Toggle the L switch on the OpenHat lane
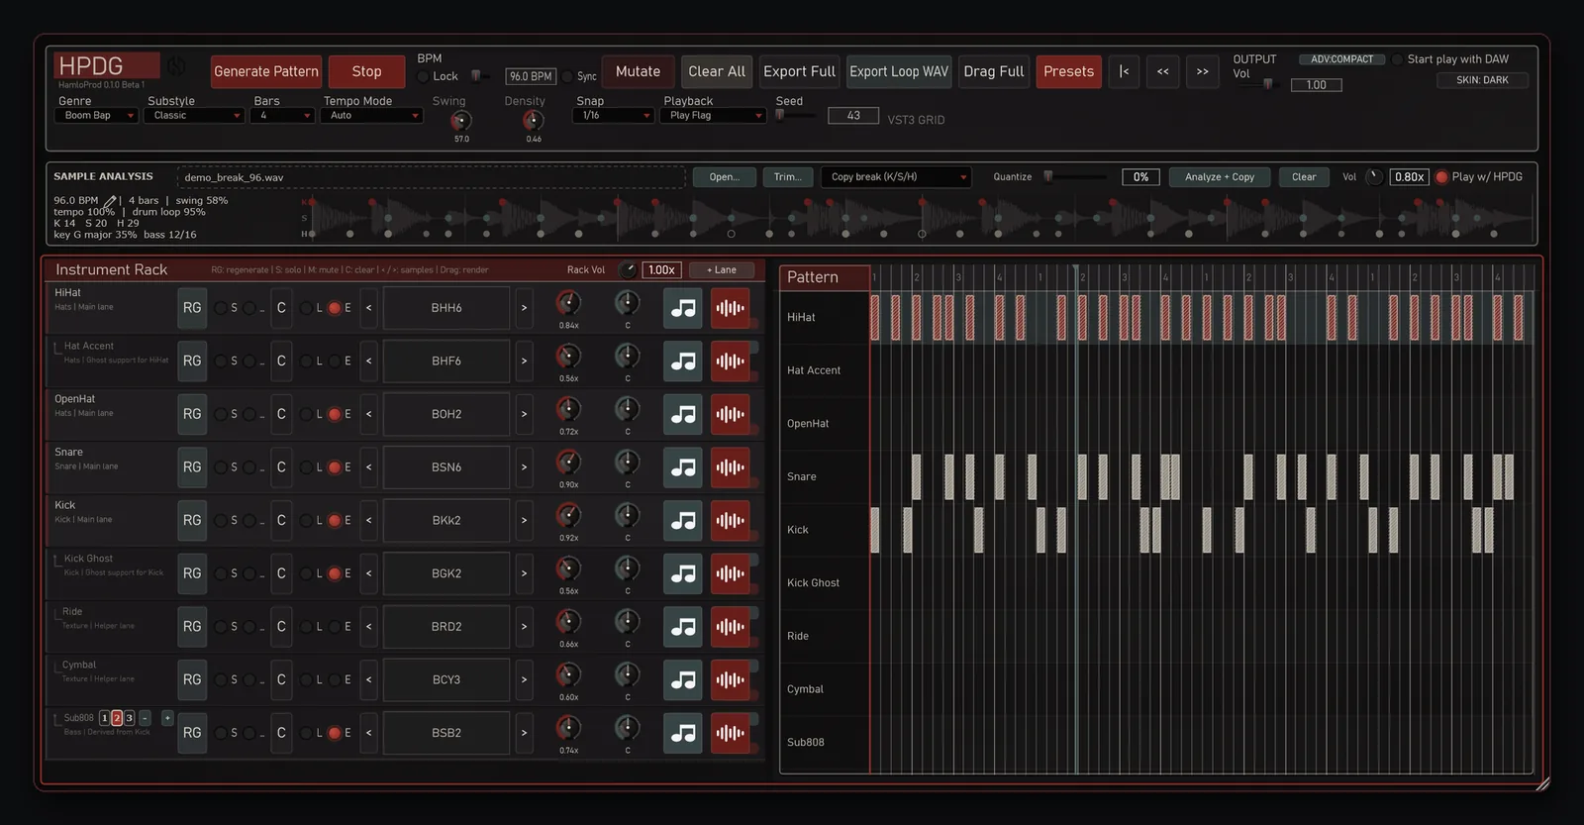 pyautogui.click(x=306, y=414)
